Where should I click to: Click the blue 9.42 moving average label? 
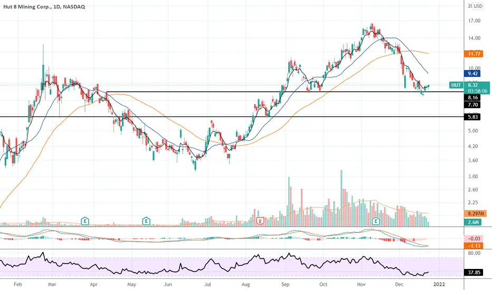[472, 74]
